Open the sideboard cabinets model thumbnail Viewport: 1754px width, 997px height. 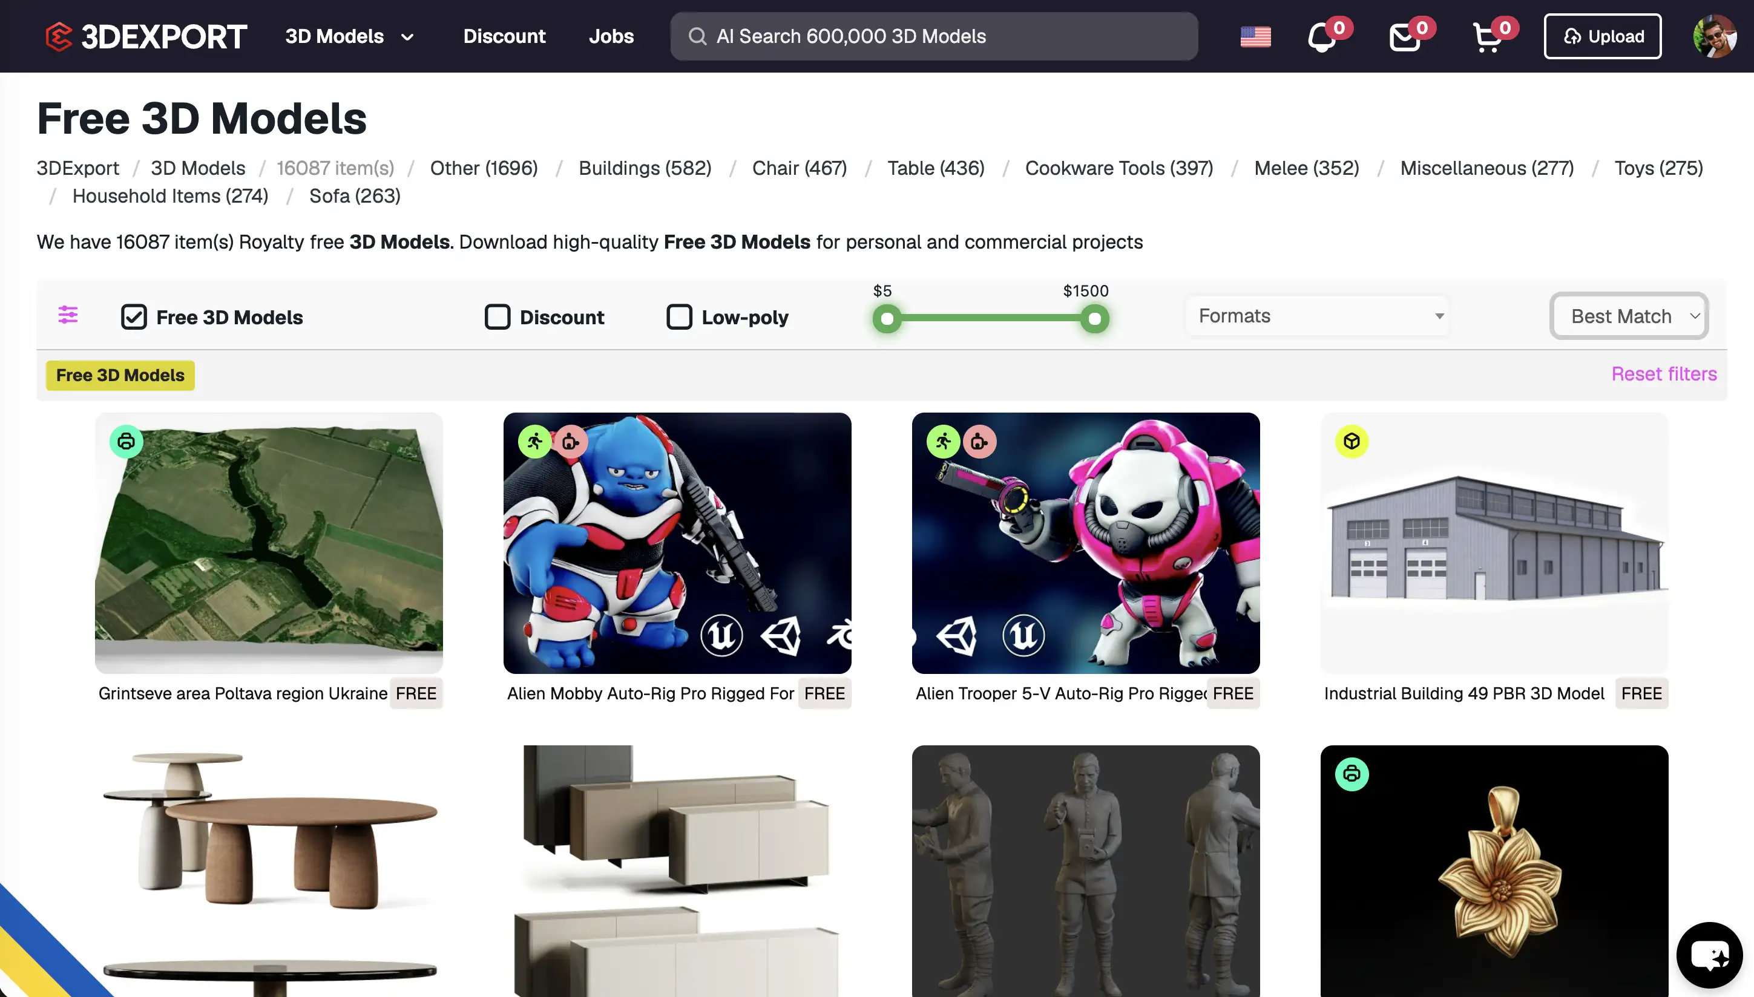tap(677, 871)
